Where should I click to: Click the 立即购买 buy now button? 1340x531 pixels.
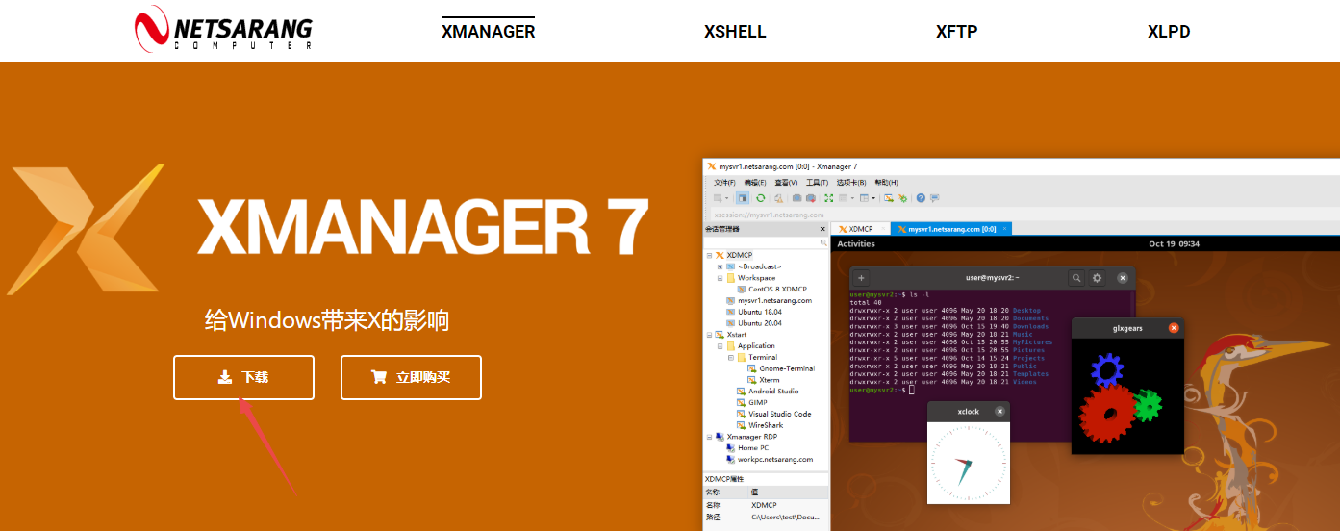[411, 377]
